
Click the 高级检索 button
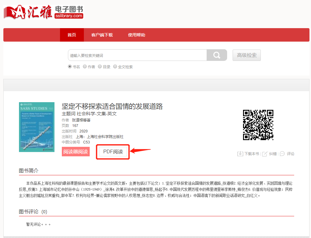[246, 55]
